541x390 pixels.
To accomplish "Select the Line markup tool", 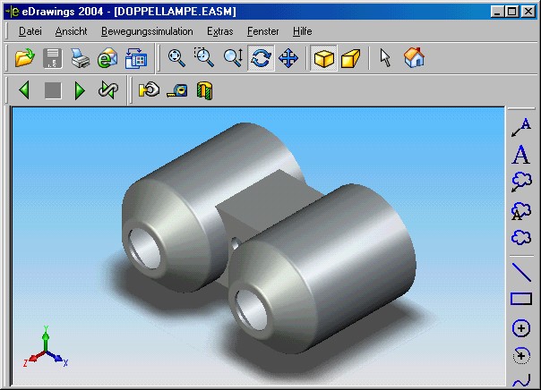I will [521, 272].
